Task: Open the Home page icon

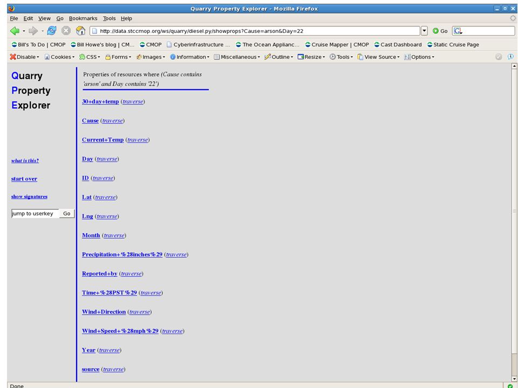Action: click(x=80, y=31)
